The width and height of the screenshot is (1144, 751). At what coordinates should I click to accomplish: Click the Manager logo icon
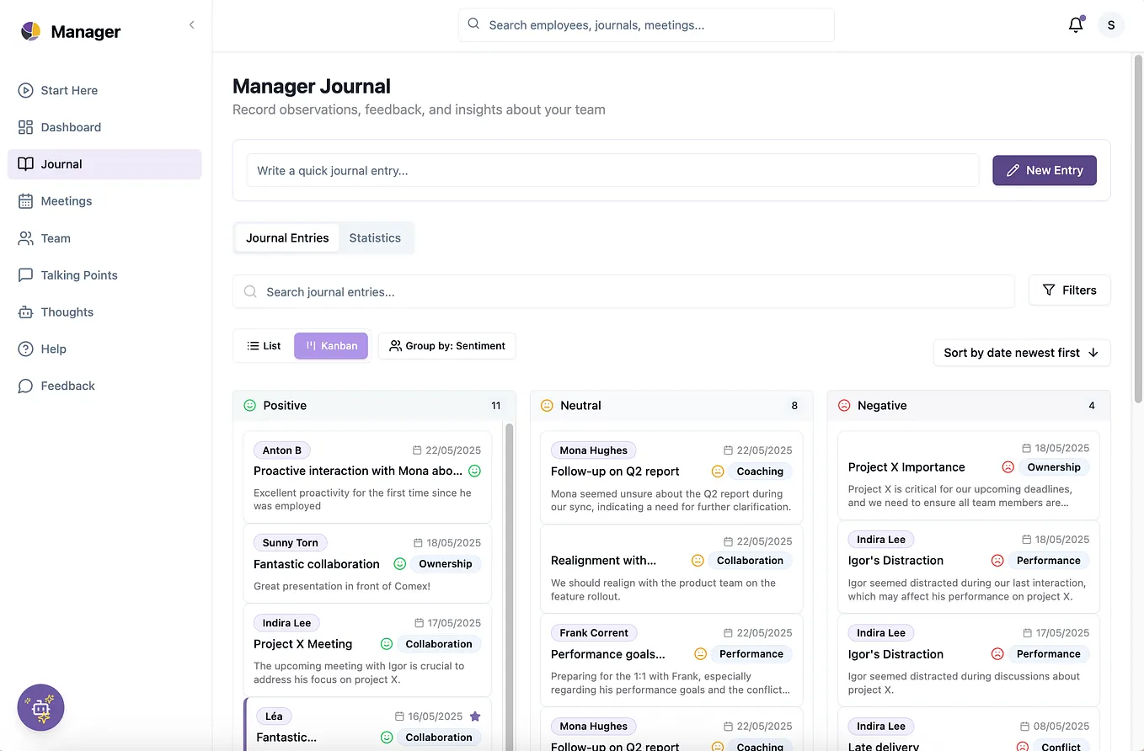(29, 31)
